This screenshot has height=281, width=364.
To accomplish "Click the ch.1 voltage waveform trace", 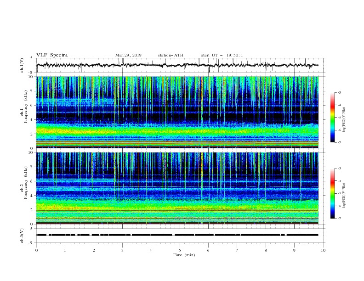I will (177, 65).
